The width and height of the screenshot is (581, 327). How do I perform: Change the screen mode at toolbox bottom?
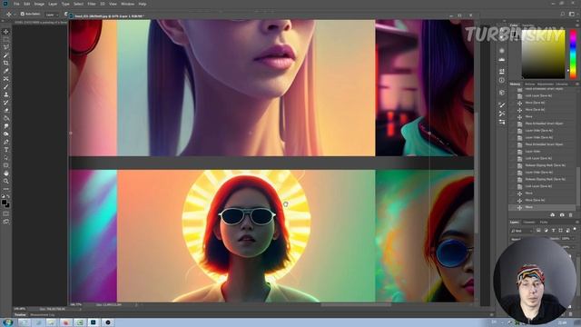(6, 222)
